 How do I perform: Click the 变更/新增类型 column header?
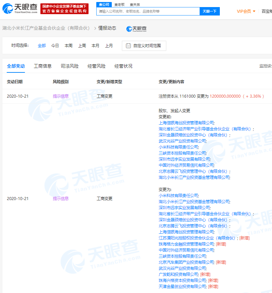point(109,82)
